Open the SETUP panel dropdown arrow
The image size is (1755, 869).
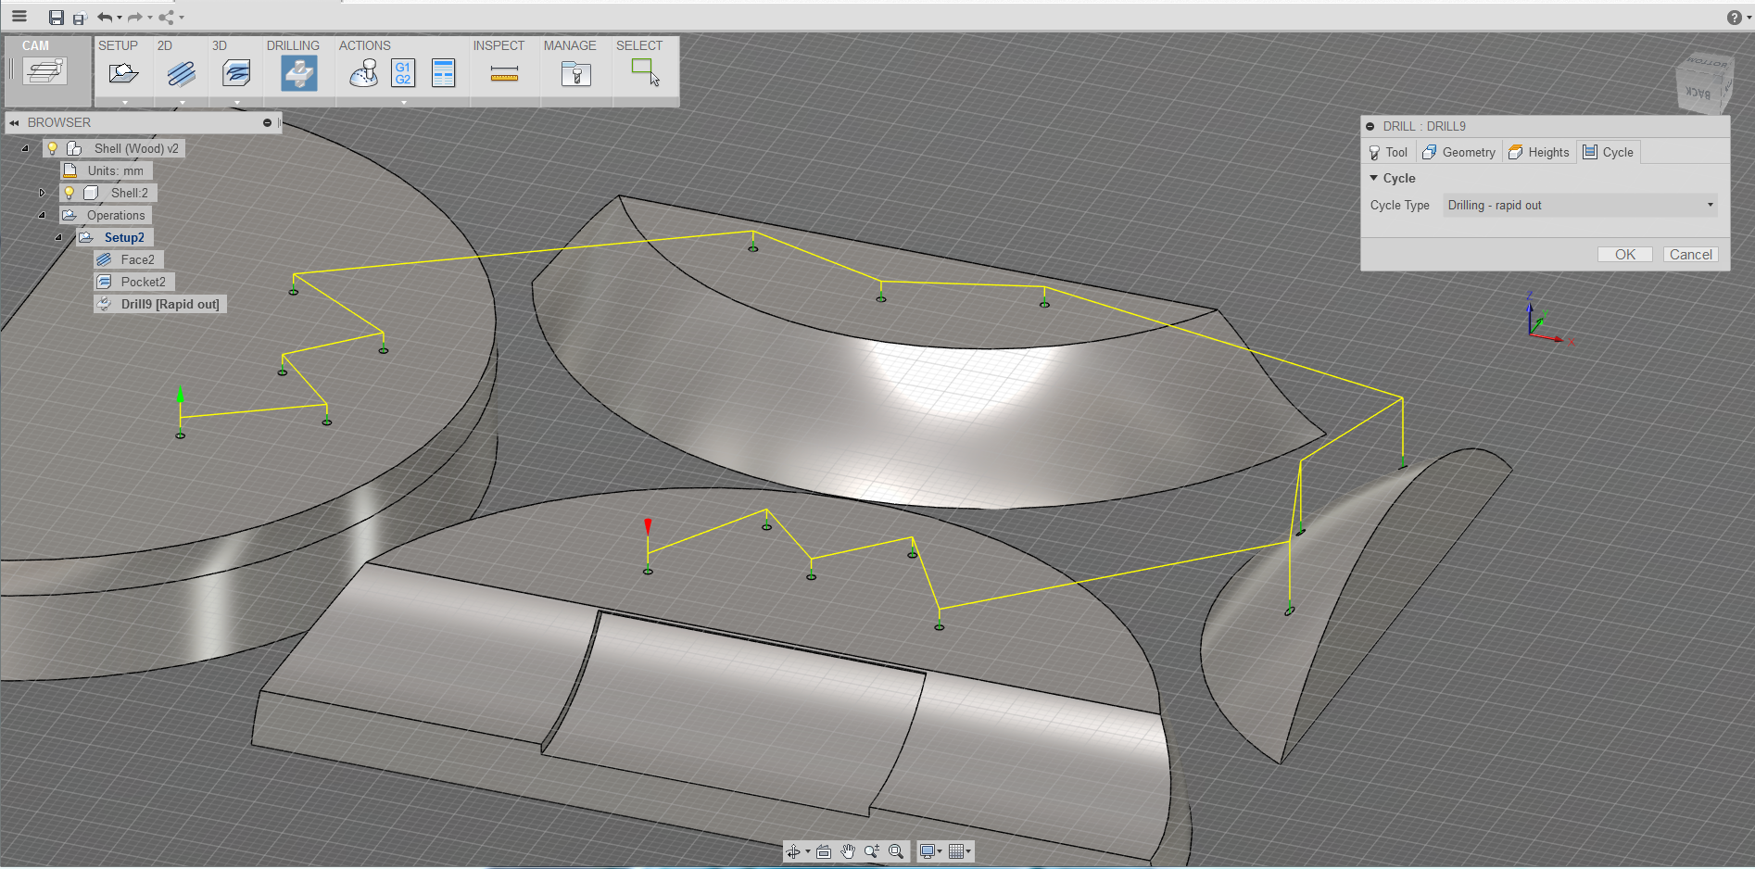click(125, 102)
